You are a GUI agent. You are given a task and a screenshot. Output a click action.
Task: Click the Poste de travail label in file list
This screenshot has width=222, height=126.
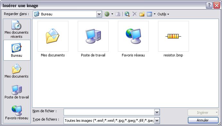click(93, 55)
